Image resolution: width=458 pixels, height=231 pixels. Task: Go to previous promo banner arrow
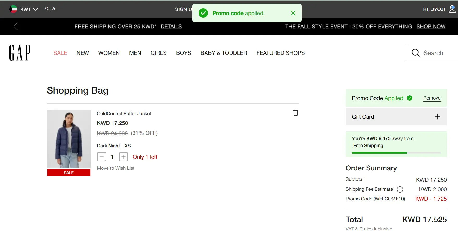pyautogui.click(x=16, y=26)
